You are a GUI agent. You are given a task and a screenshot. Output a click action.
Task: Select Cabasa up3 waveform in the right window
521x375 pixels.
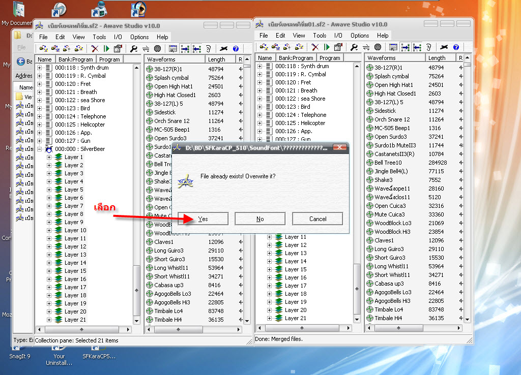click(389, 284)
